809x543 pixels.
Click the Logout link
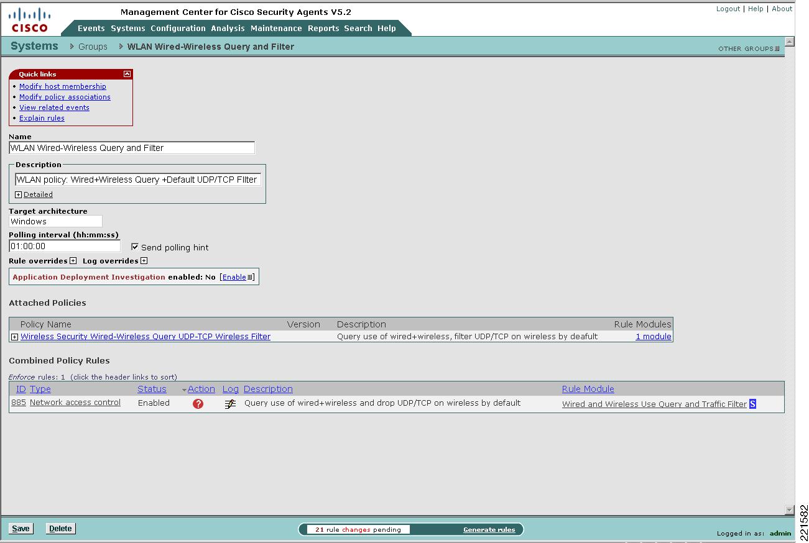(728, 9)
